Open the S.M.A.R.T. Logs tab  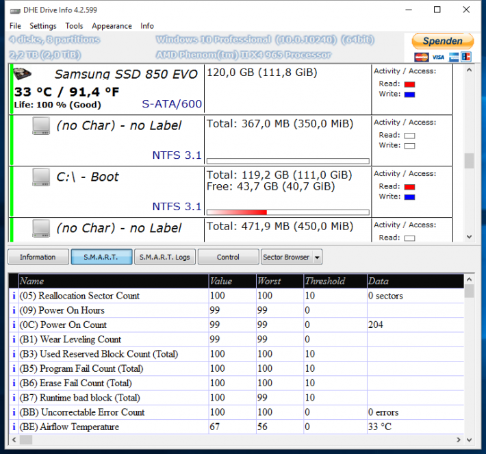coord(164,257)
